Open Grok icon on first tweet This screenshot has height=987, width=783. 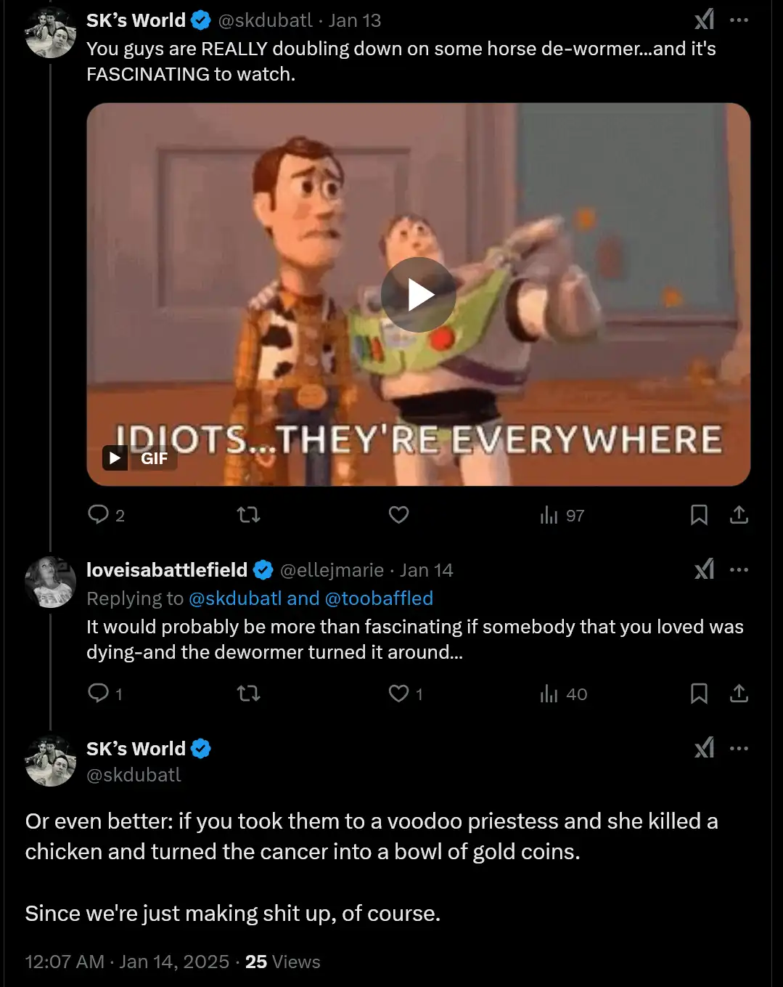pyautogui.click(x=705, y=20)
